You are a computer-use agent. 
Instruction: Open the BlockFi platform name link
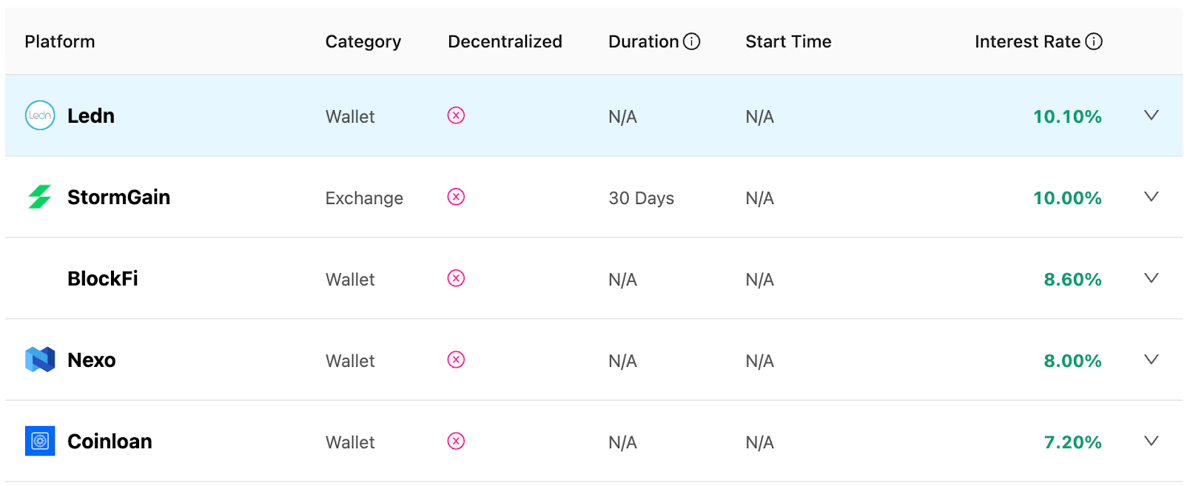click(103, 279)
